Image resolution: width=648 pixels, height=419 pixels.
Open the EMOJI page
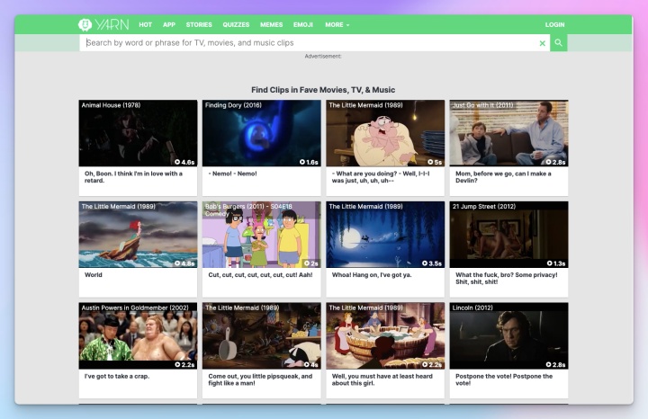coord(303,25)
